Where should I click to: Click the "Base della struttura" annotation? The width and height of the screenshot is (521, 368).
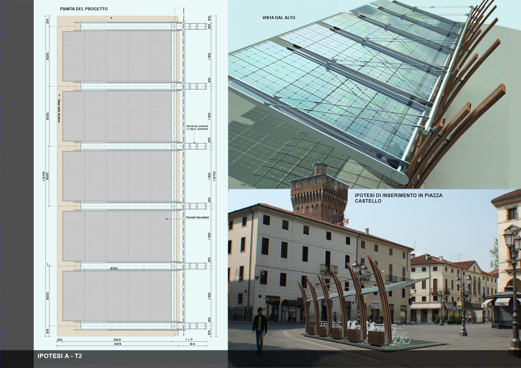tap(59, 111)
